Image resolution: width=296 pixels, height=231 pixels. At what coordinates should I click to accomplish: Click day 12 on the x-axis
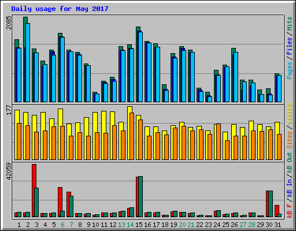coord(113,225)
